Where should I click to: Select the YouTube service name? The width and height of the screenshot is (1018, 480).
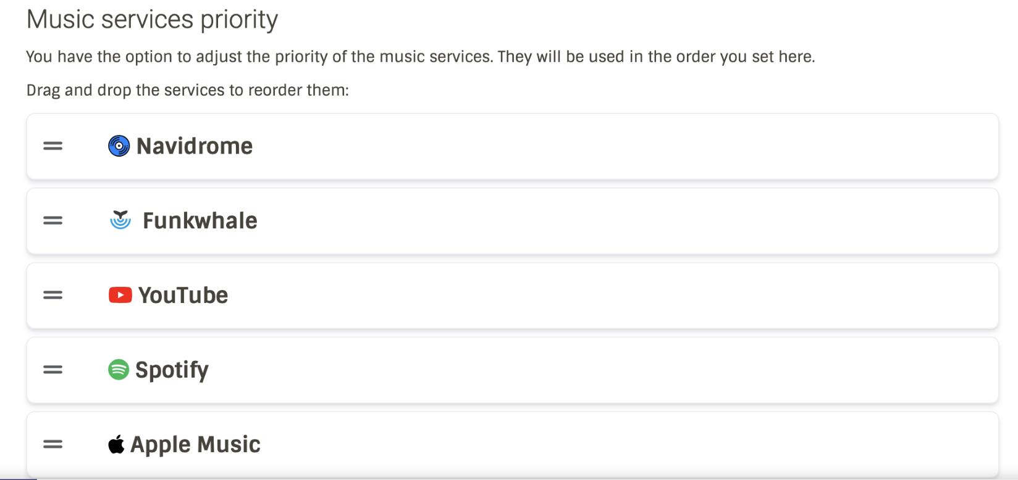tap(183, 296)
